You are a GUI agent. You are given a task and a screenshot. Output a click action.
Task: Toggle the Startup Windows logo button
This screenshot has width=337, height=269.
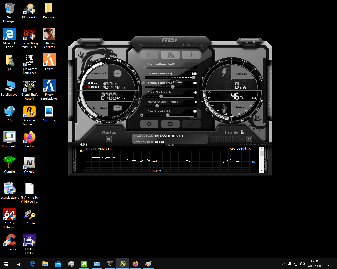[x=109, y=139]
